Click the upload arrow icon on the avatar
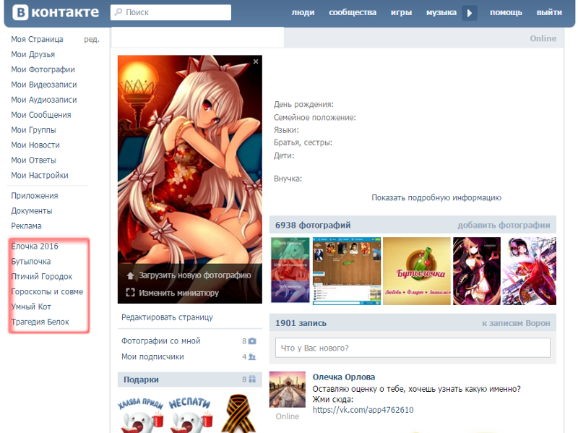 pyautogui.click(x=130, y=275)
